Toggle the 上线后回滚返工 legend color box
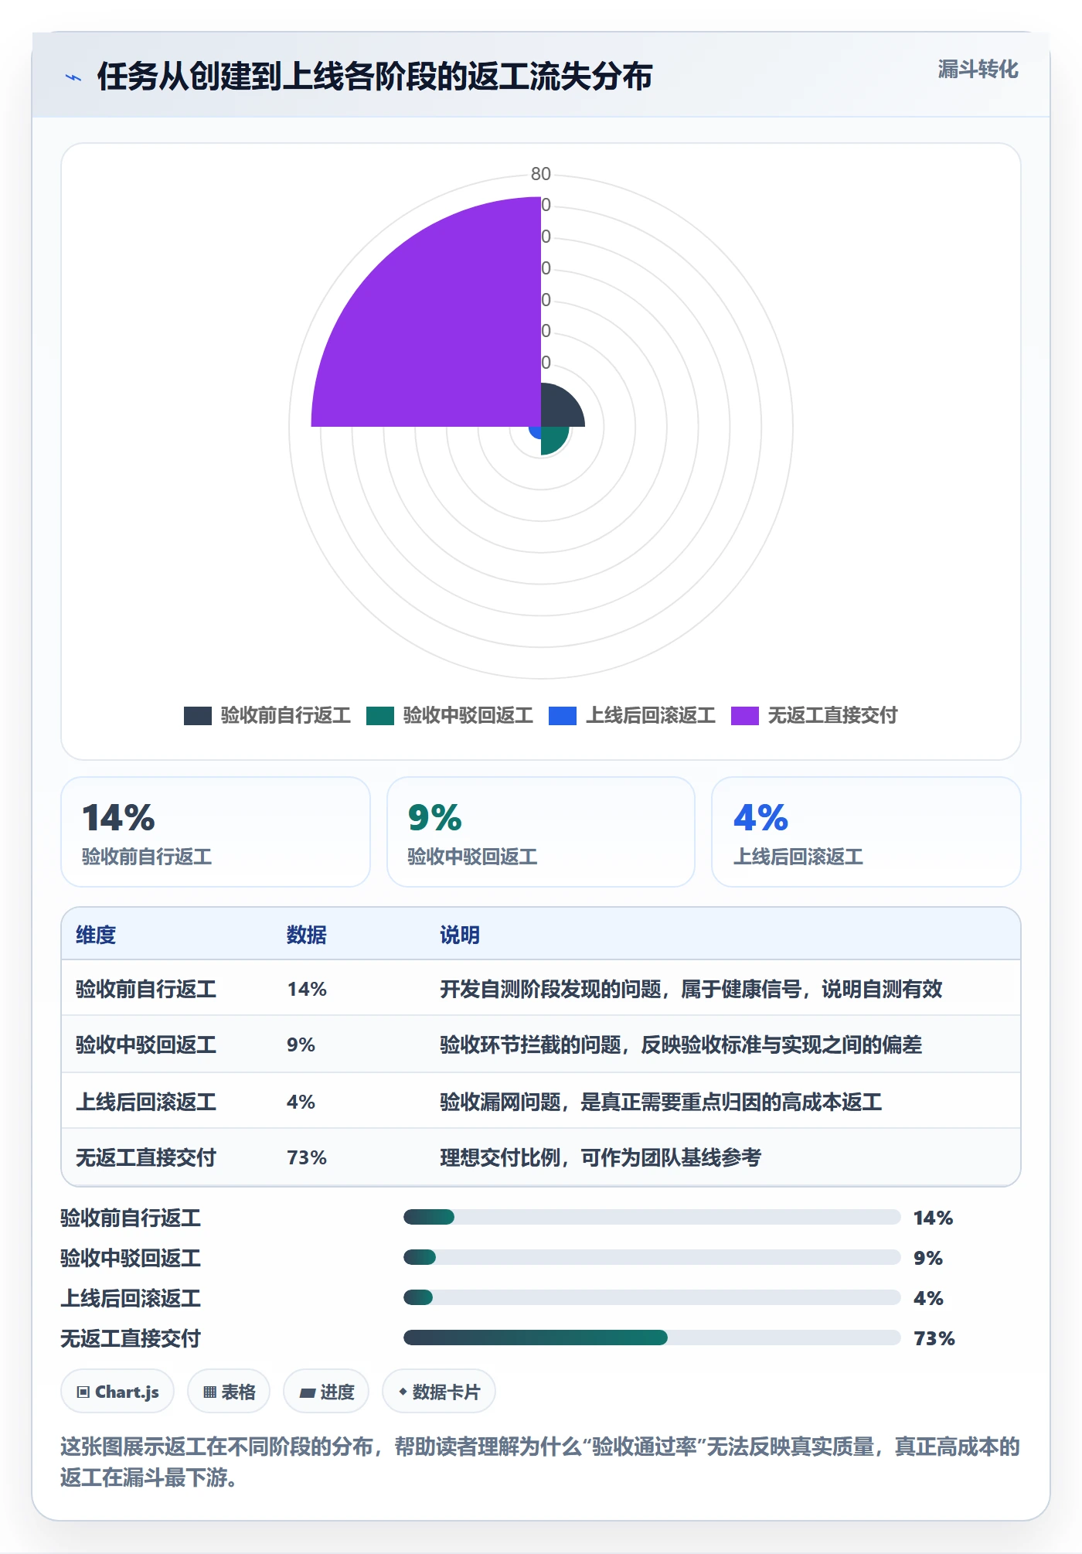1082x1554 pixels. 563,716
